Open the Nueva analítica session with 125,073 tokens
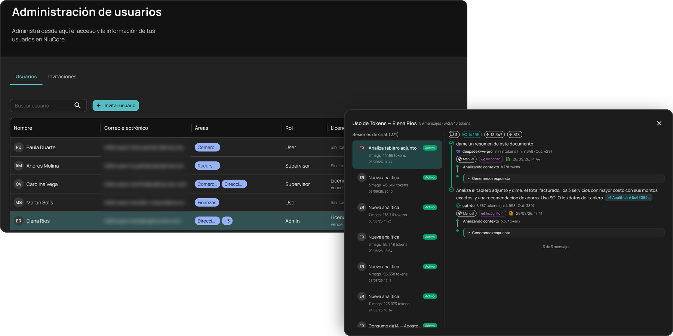This screenshot has height=336, width=673. [397, 303]
